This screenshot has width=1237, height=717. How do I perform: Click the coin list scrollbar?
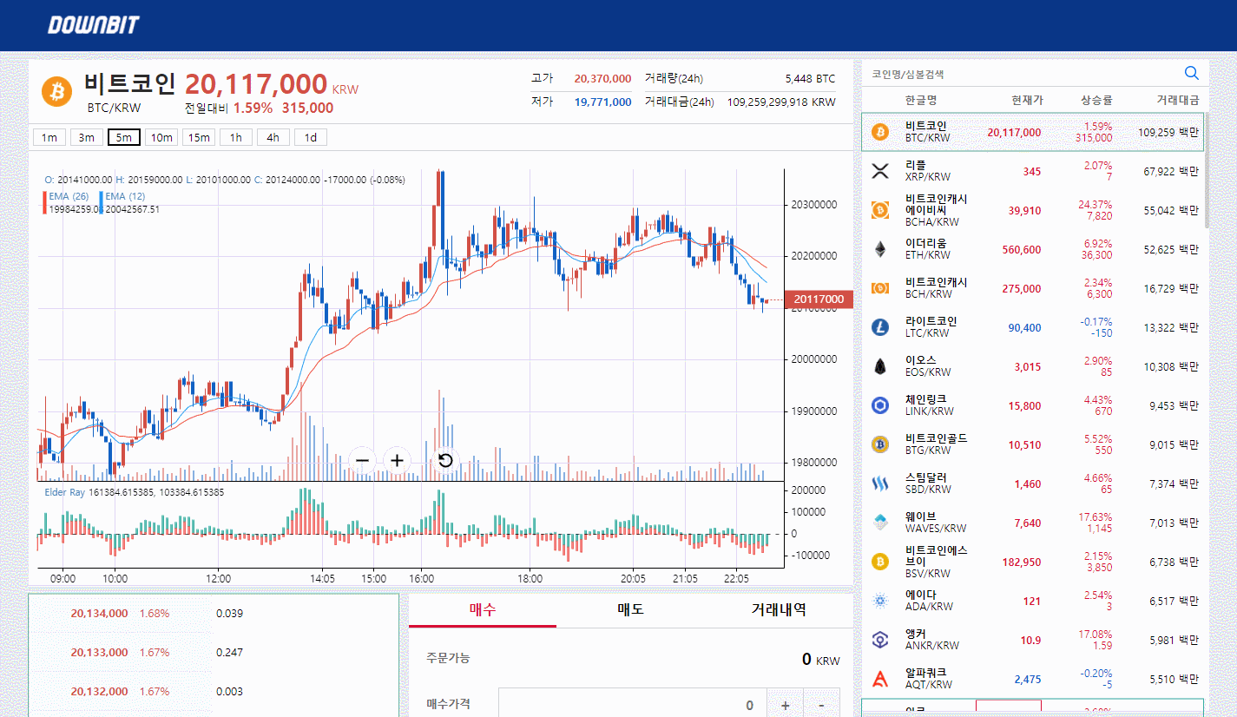1206,169
